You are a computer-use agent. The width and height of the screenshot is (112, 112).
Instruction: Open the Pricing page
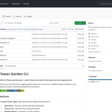[26, 4]
